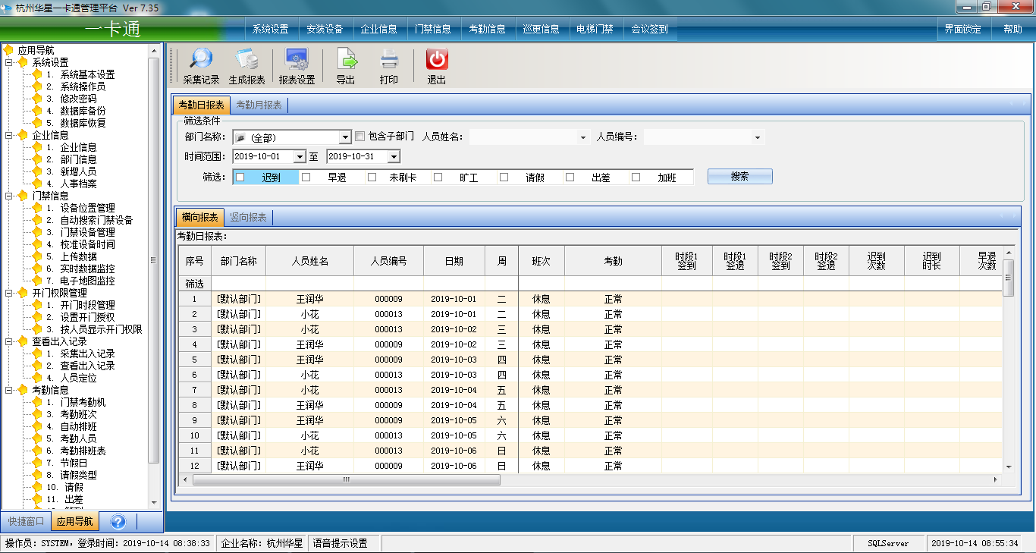The image size is (1036, 553).
Task: Check the 迟到 filter checkbox
Action: pyautogui.click(x=240, y=177)
